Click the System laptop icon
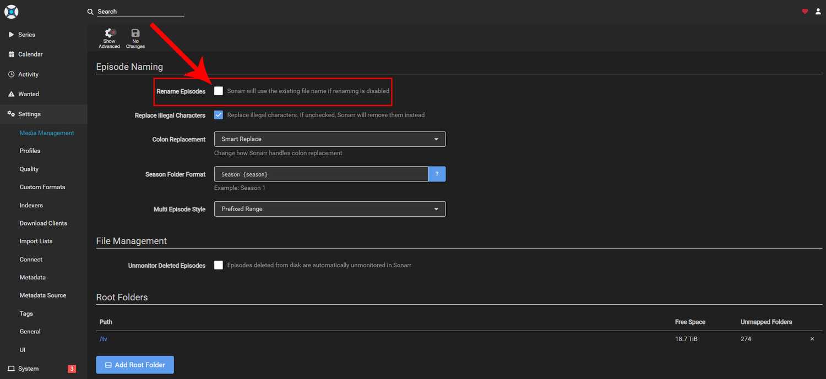The height and width of the screenshot is (379, 826). 11,369
